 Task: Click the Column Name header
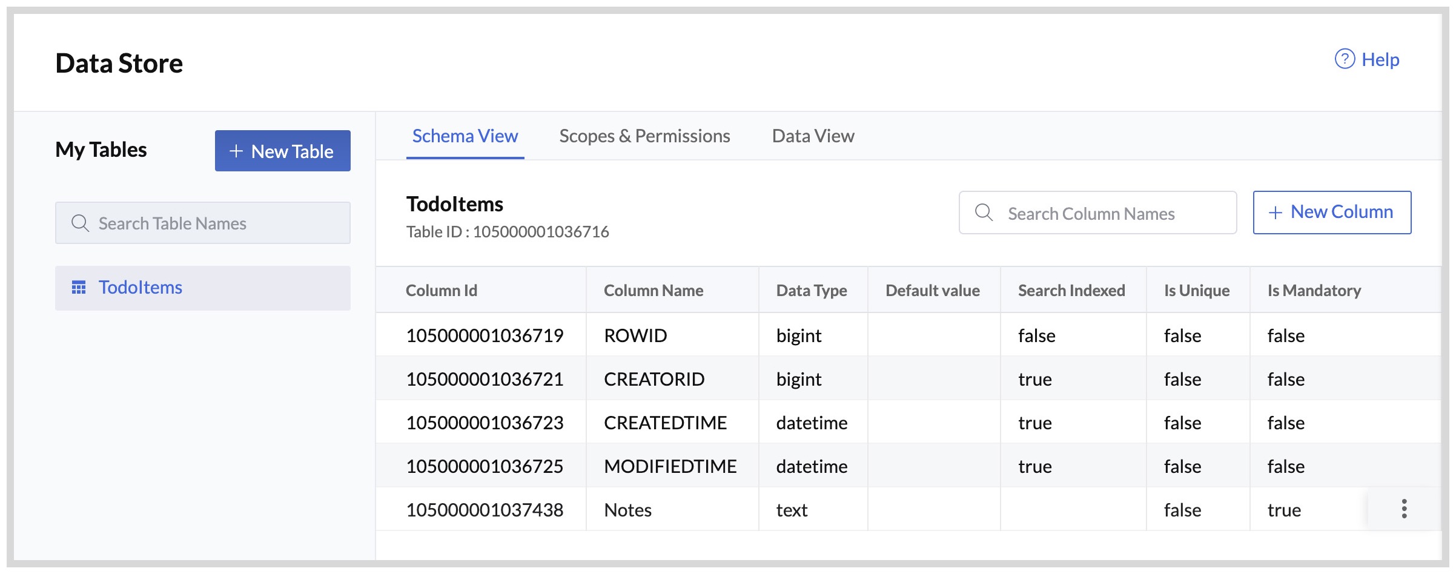point(654,291)
